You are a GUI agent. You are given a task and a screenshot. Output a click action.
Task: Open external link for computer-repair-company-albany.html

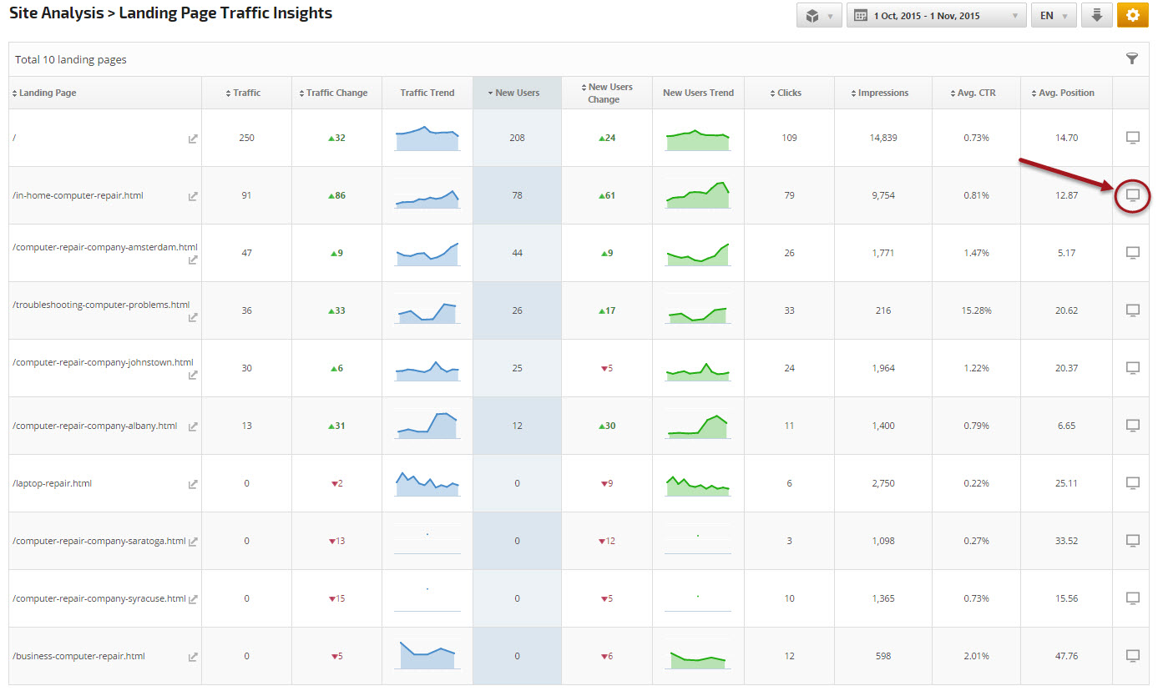(193, 426)
